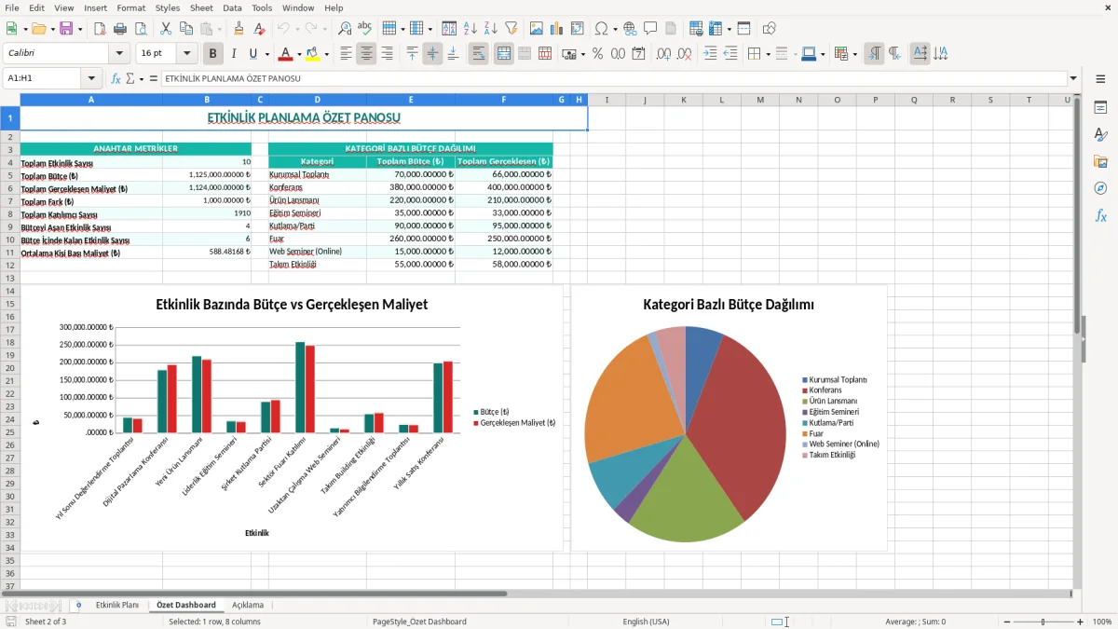The image size is (1118, 629).
Task: Toggle Center Vertically alignment
Action: point(432,54)
